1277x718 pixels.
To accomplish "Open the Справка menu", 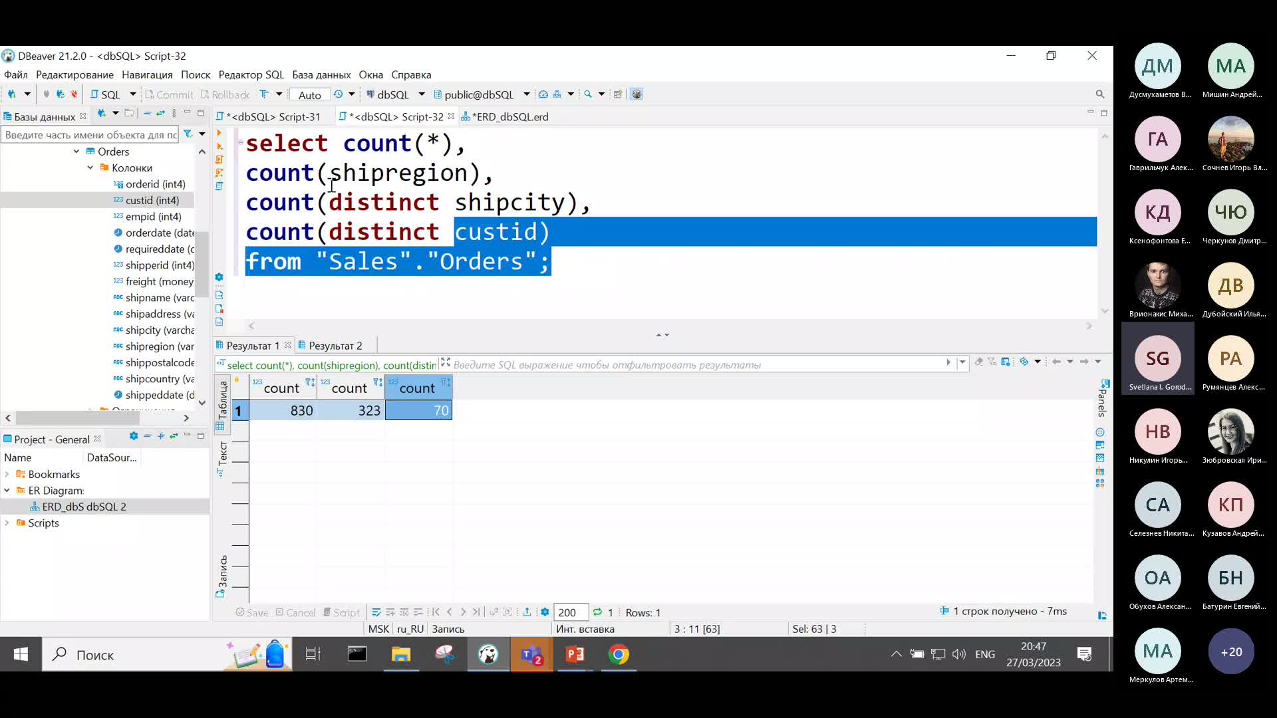I will click(x=411, y=74).
